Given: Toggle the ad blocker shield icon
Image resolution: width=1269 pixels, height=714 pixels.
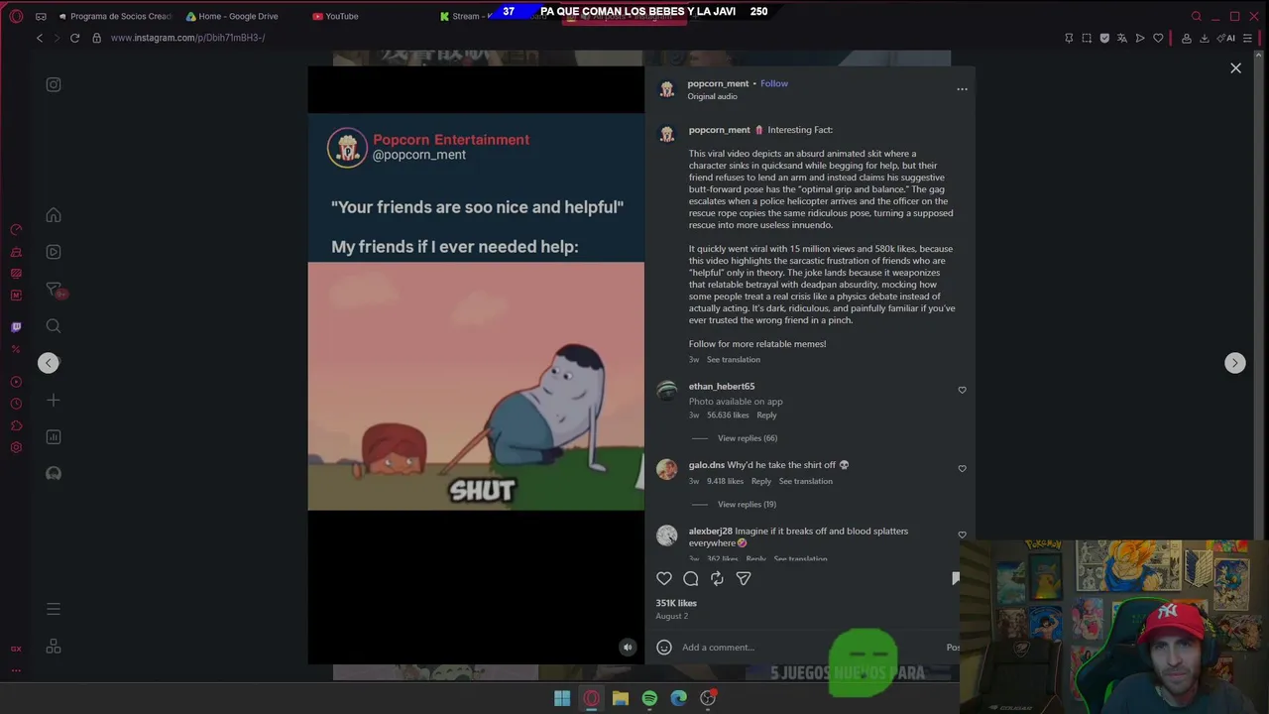Looking at the screenshot, I should tap(1104, 38).
